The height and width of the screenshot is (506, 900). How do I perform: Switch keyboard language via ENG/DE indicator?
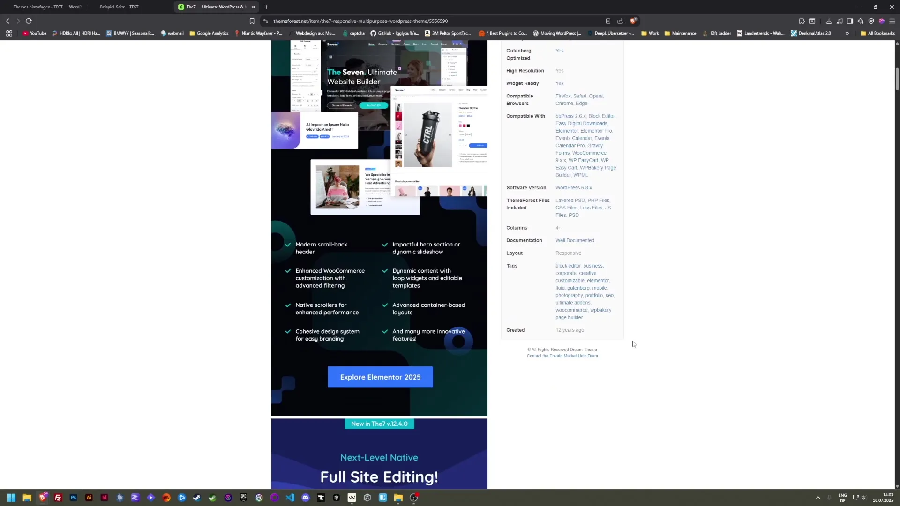(x=842, y=498)
